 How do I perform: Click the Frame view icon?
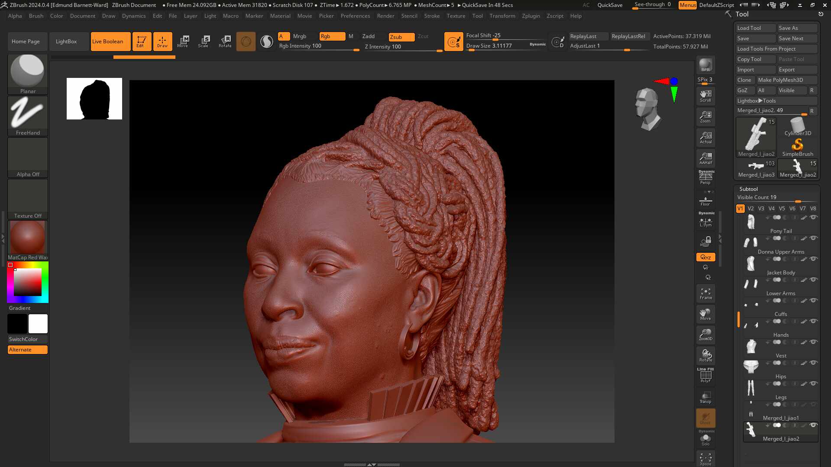point(705,293)
